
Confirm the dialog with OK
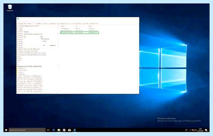pyautogui.click(x=44, y=45)
